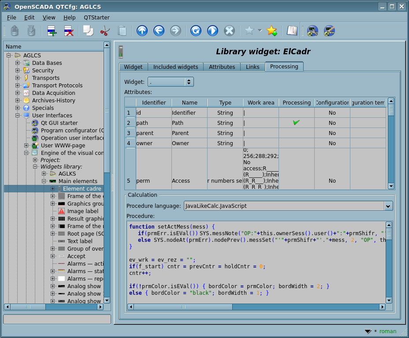Toggle the Processing cell for owner row
Screen dimensions: 409x338
pos(296,143)
